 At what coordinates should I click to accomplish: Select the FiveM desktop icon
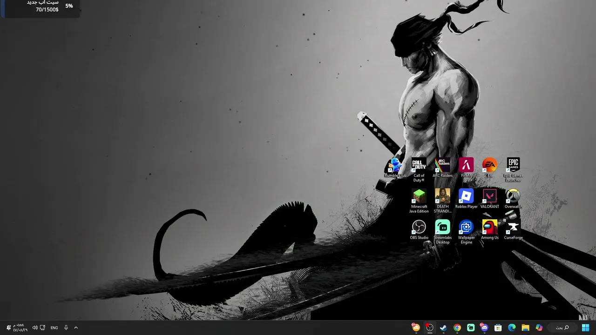(x=466, y=167)
